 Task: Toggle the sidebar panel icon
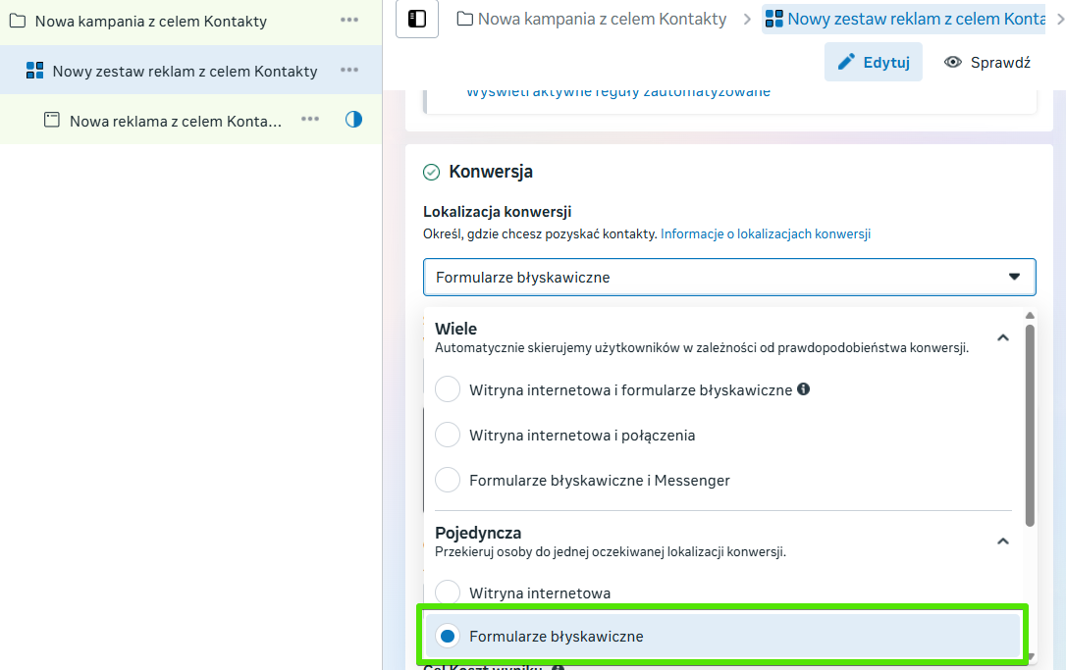417,19
